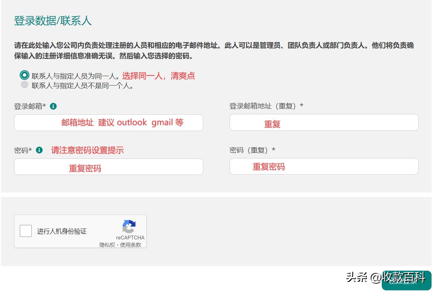
Task: Click inside the 登录邮箱 input field
Action: tap(108, 122)
